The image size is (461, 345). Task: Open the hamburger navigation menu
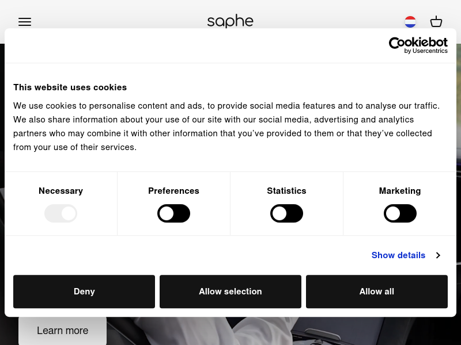(25, 22)
